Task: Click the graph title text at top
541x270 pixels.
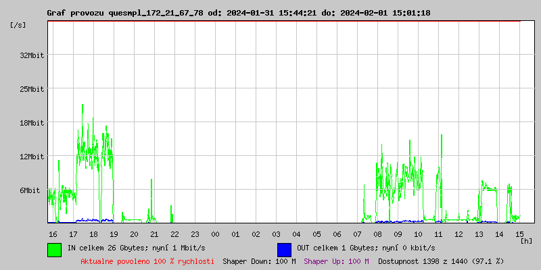Action: pyautogui.click(x=238, y=13)
